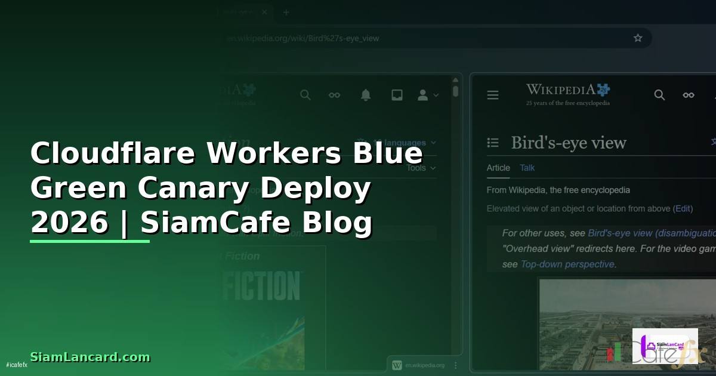Open the user account menu
The image size is (716, 376).
[x=427, y=95]
